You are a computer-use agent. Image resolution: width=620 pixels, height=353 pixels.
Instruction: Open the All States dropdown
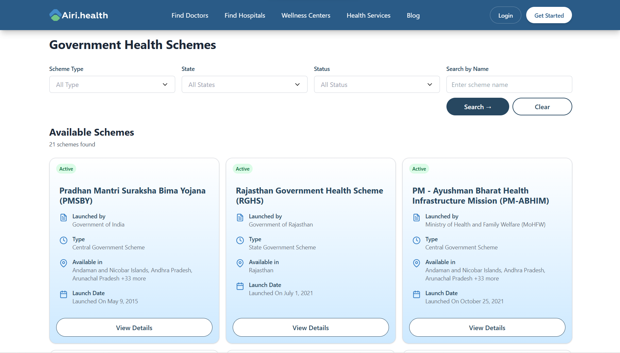click(244, 84)
